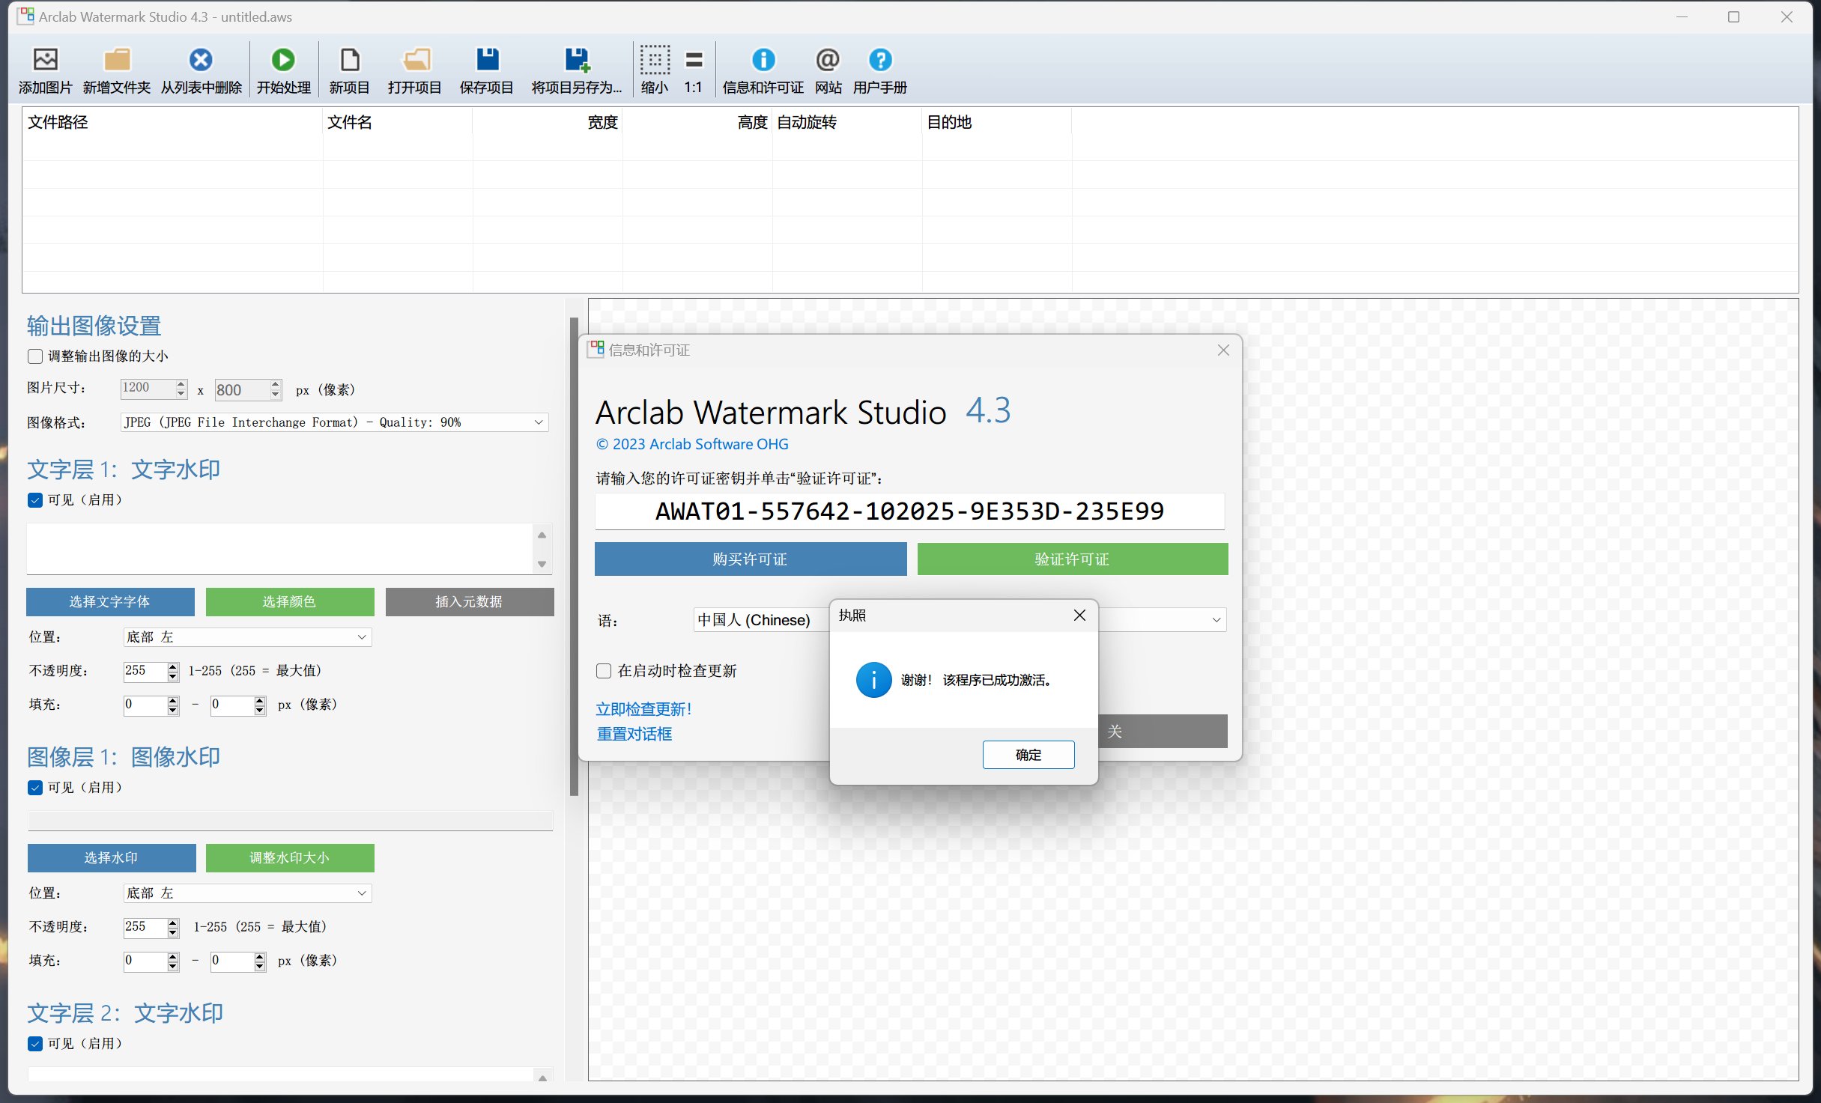Toggle 图像层 1 可见(启用) checkbox
The image size is (1821, 1103).
pos(35,787)
